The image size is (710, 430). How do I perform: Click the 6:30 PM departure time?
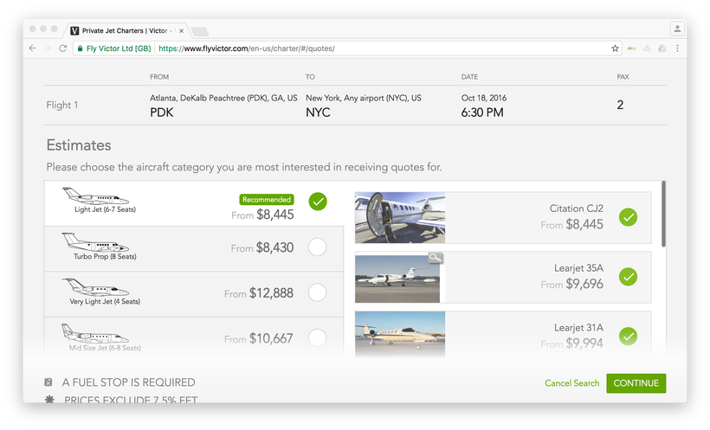482,112
